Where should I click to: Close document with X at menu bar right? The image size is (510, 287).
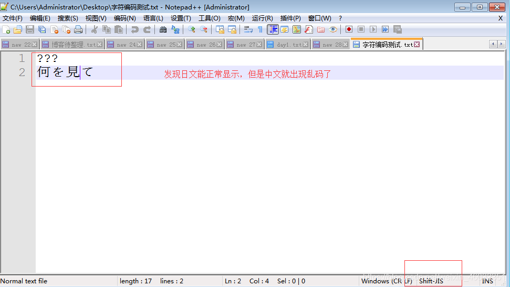point(501,18)
